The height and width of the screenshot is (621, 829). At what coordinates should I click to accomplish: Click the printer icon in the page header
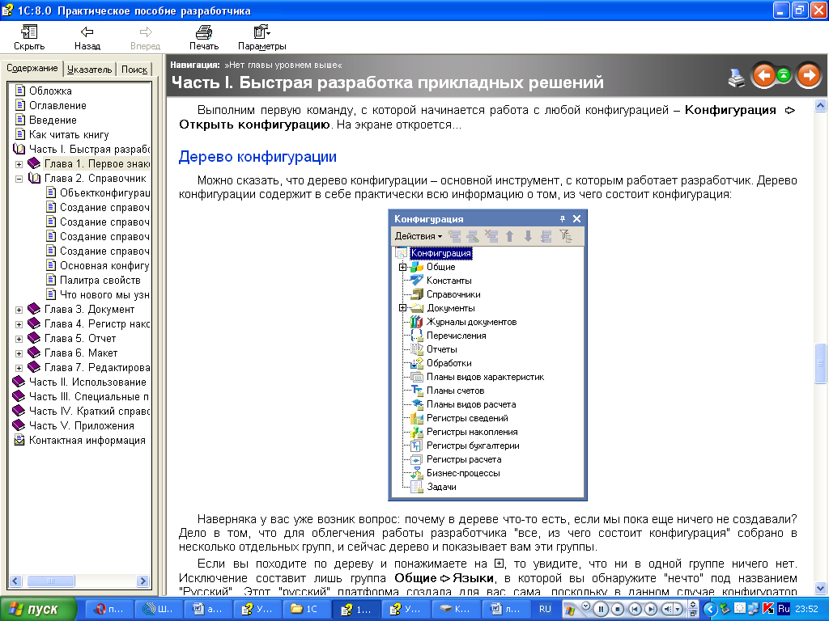tap(736, 77)
